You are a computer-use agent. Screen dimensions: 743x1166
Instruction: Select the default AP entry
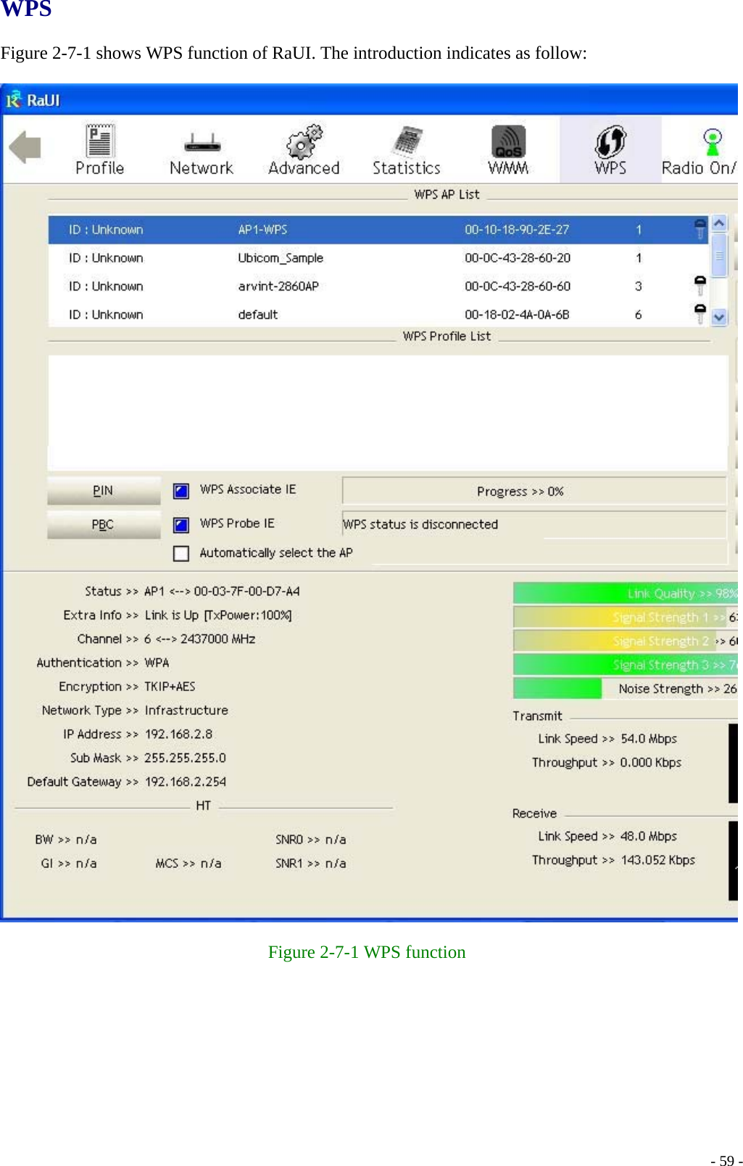378,314
